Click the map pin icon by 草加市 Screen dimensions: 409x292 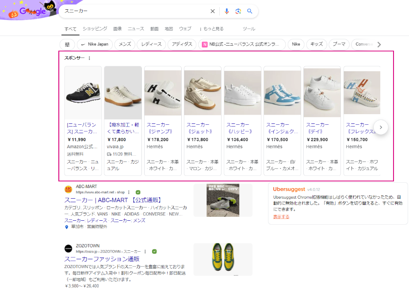pos(66,227)
